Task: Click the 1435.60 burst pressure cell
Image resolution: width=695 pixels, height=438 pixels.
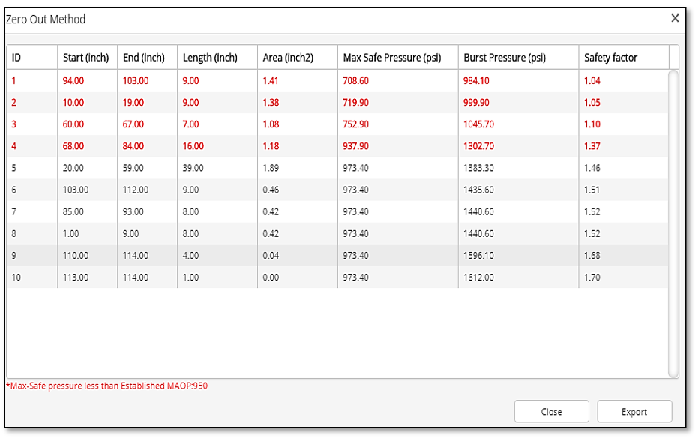Action: tap(478, 190)
